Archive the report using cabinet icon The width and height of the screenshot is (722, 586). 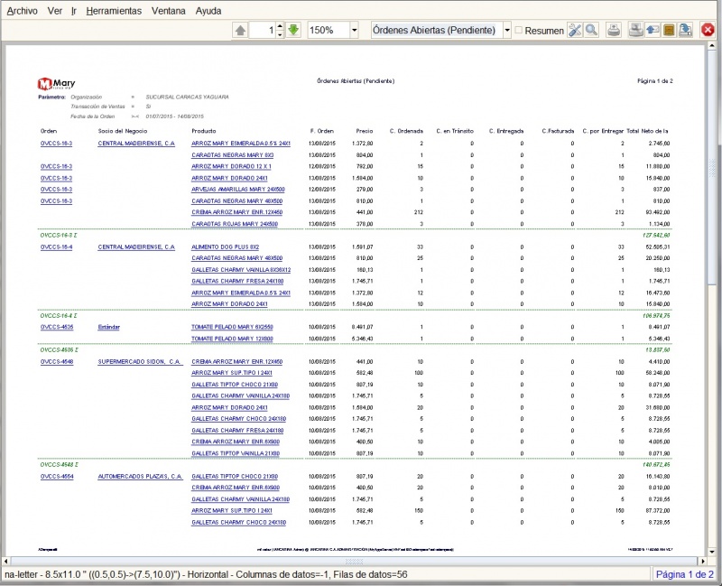(x=669, y=31)
